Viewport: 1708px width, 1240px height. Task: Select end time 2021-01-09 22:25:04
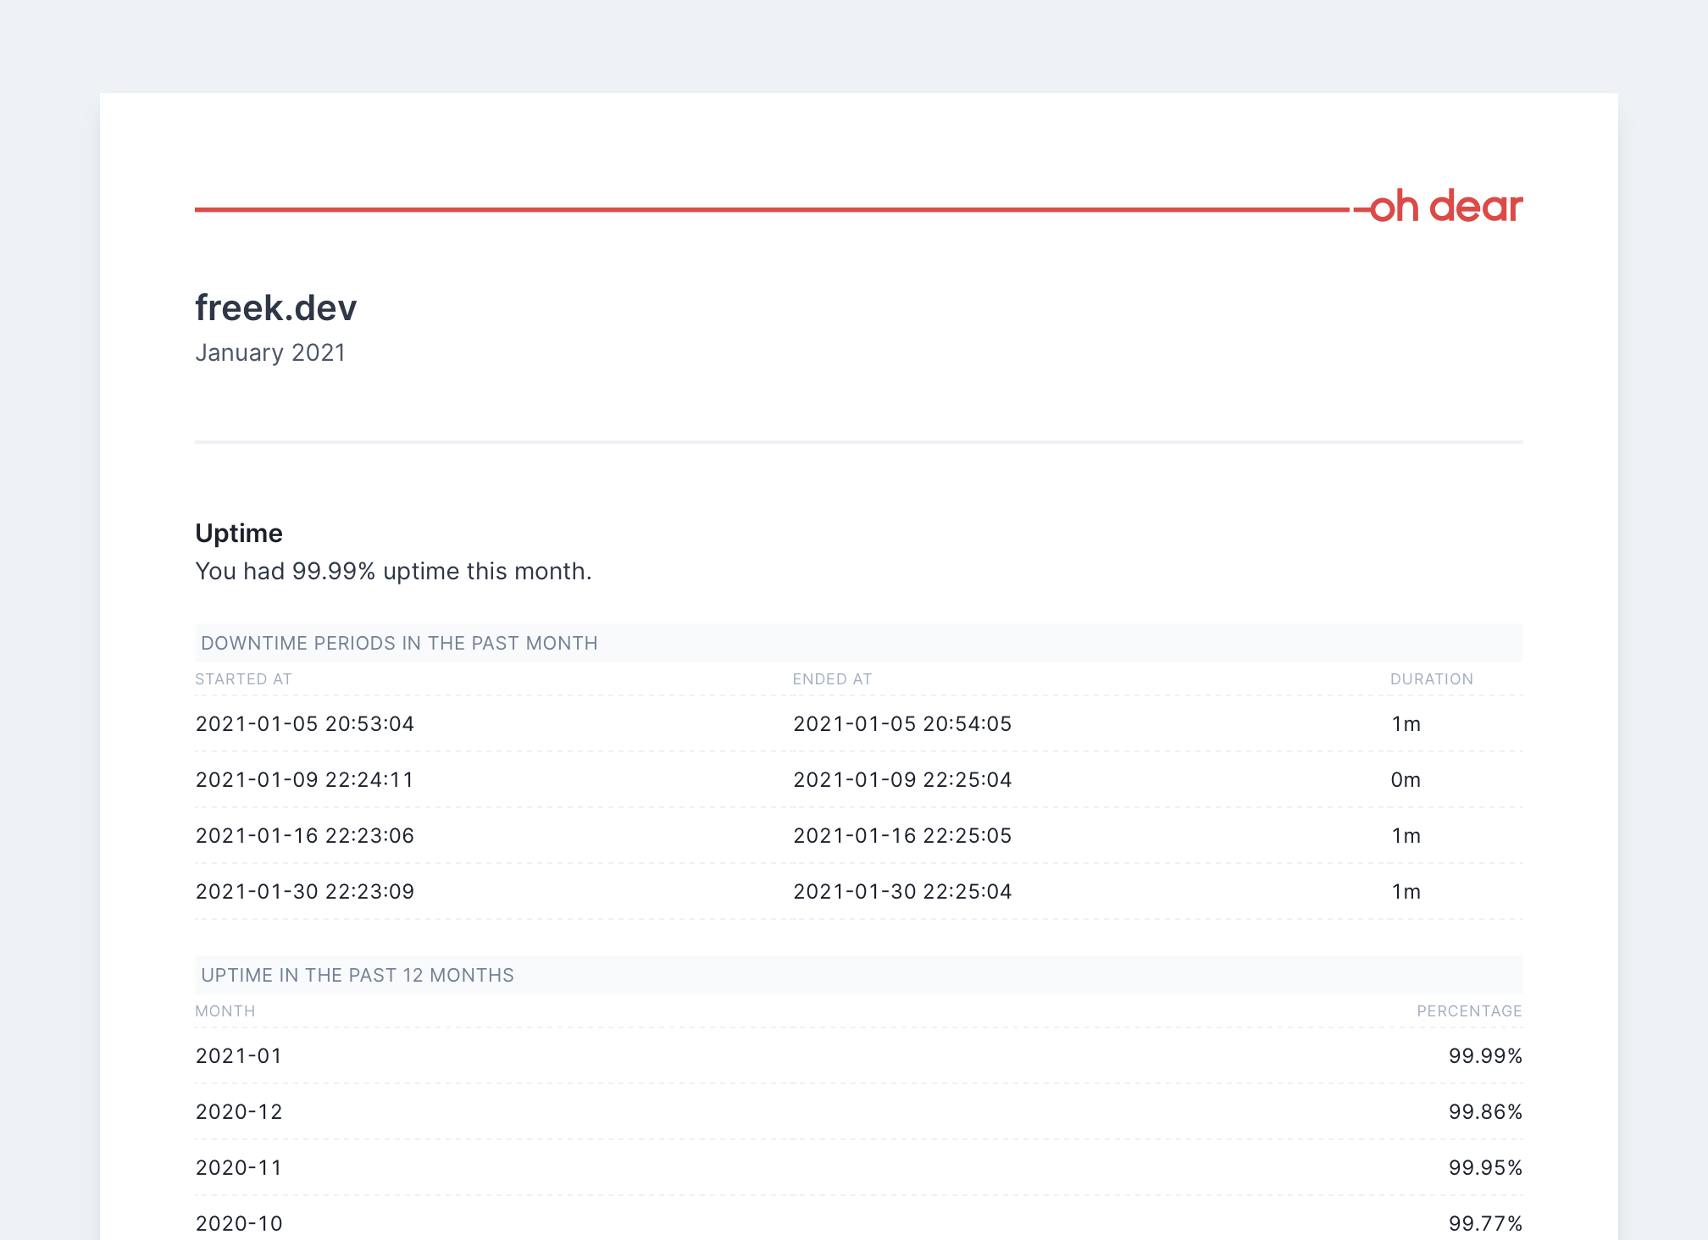(902, 780)
